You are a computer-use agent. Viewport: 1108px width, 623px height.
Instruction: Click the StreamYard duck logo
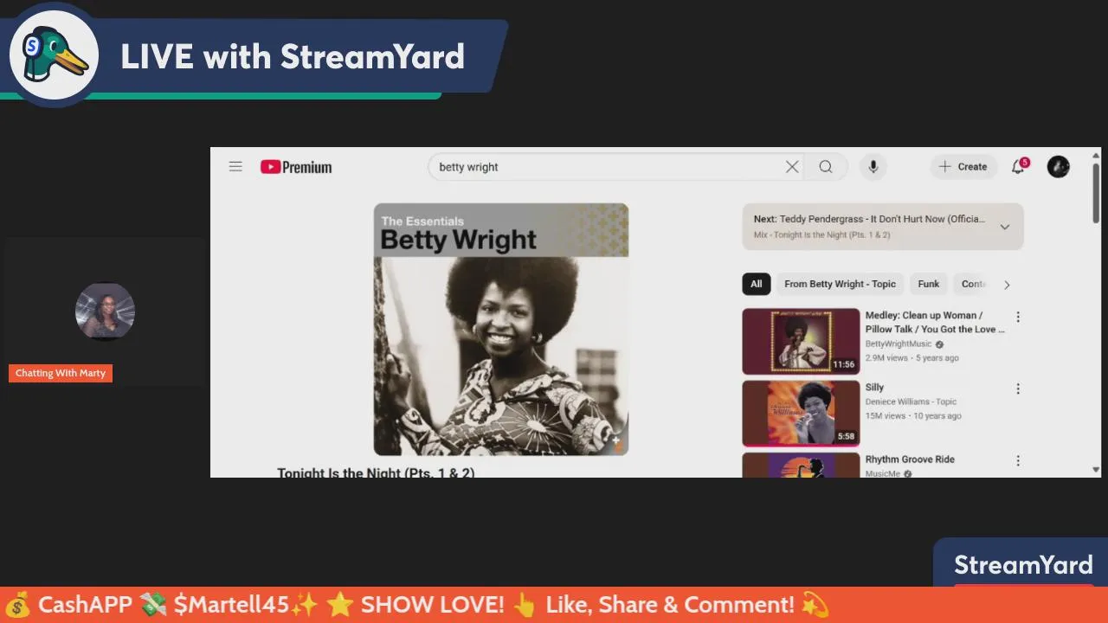[54, 55]
